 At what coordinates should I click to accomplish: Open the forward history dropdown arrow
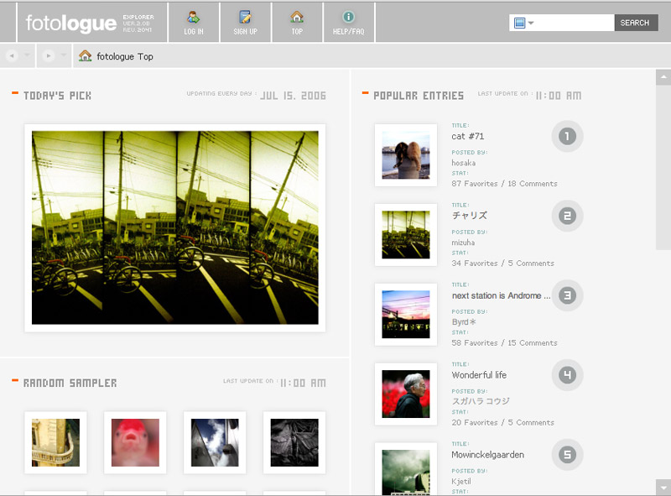(x=64, y=55)
